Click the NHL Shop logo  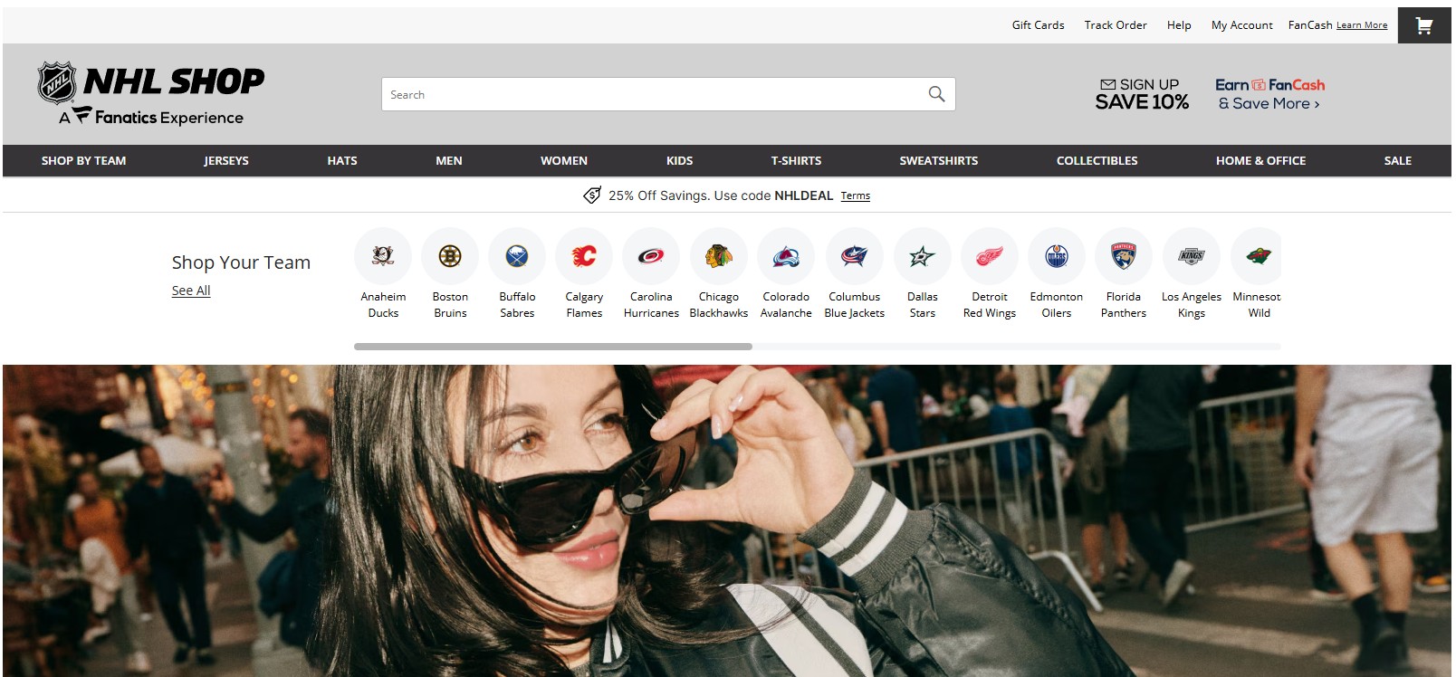tap(150, 82)
